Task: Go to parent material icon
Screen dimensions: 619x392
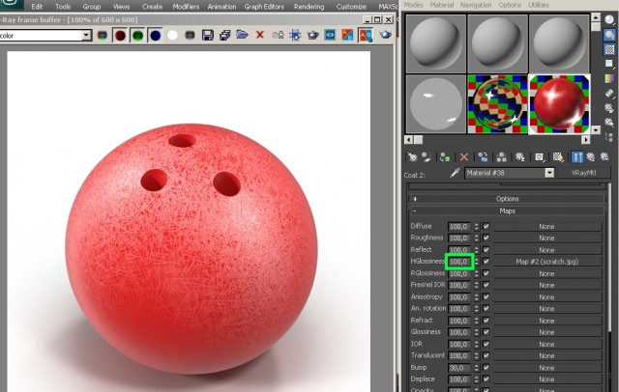Action: (x=591, y=157)
